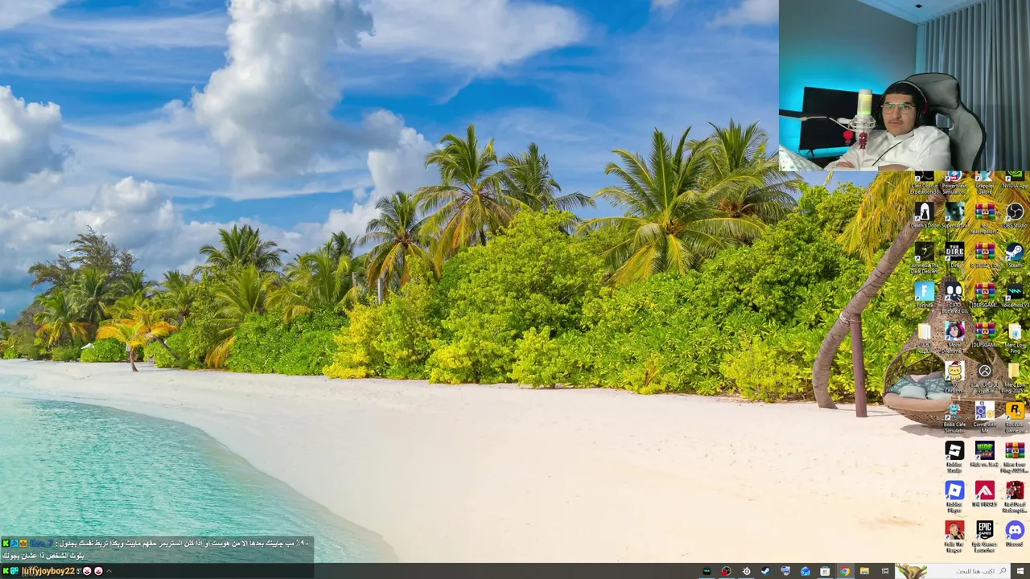The width and height of the screenshot is (1030, 579).
Task: Open the red redemption 2 archive
Action: pyautogui.click(x=985, y=217)
